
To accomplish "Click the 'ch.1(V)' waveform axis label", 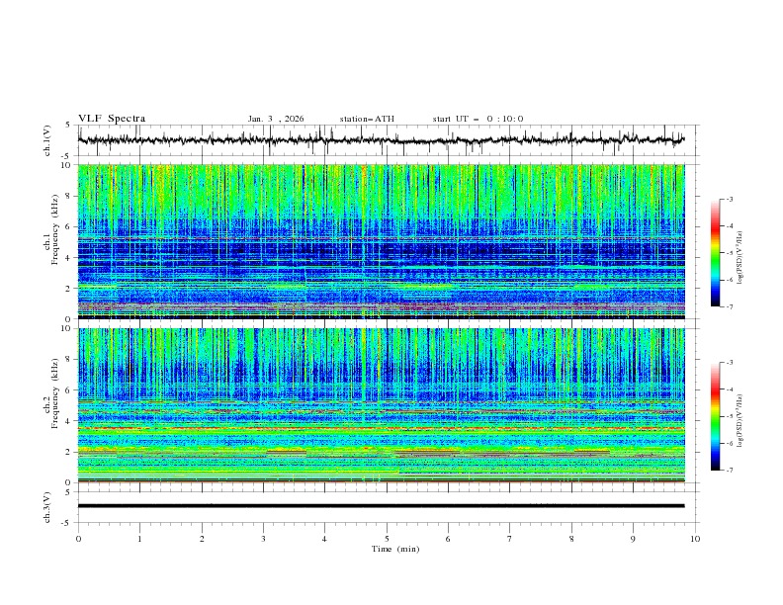I will coord(47,140).
